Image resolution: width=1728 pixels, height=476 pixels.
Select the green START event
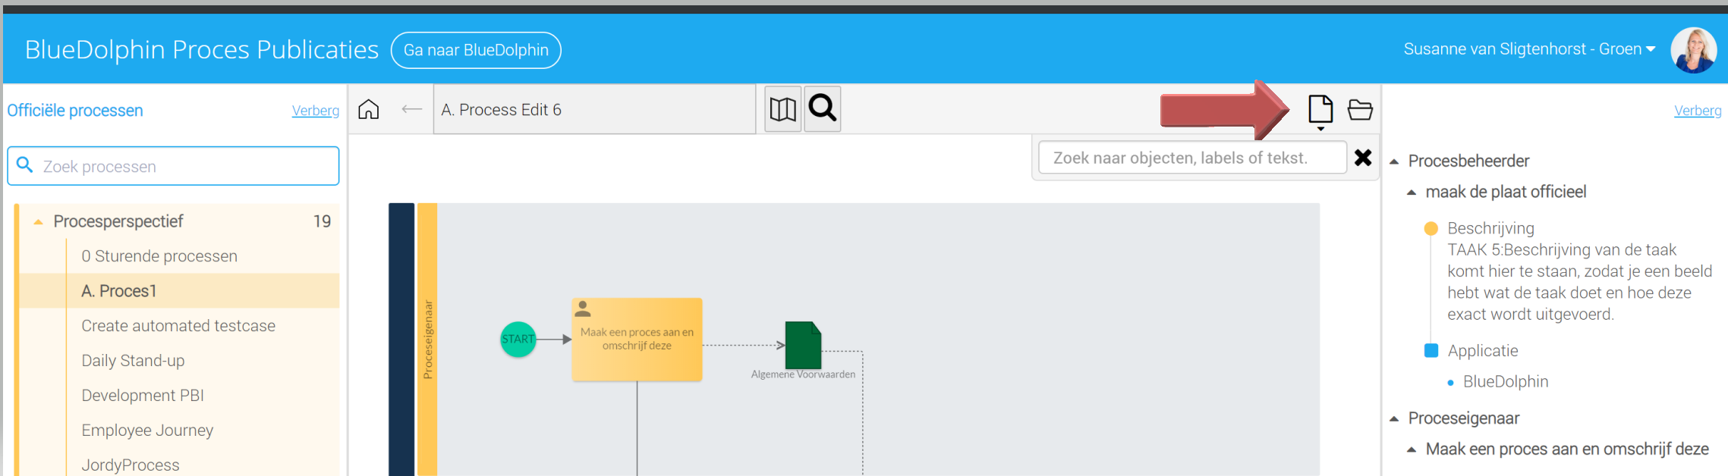point(518,339)
